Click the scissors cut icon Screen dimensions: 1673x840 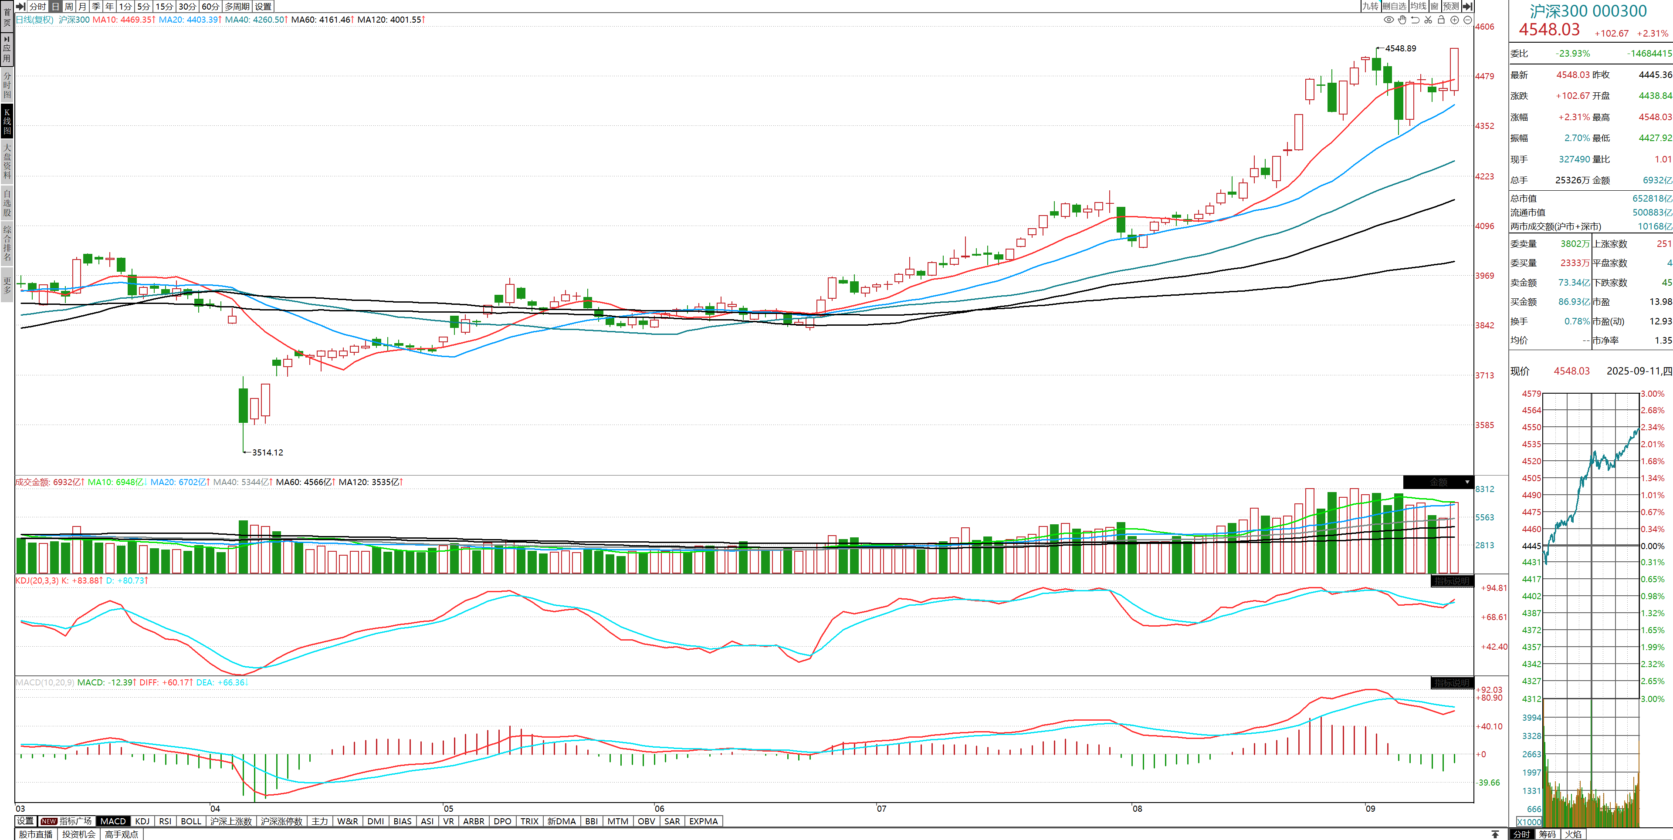(x=1428, y=20)
